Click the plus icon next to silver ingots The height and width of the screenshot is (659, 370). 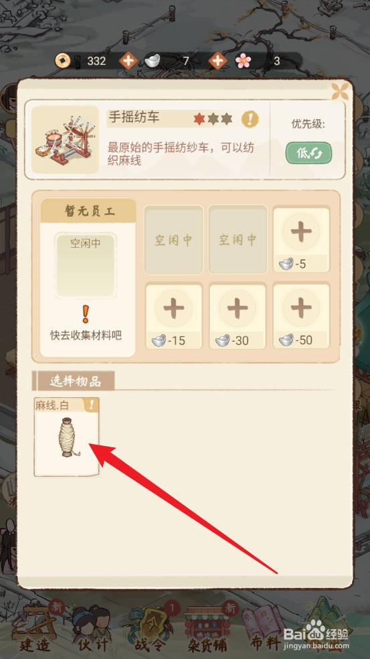pyautogui.click(x=217, y=61)
